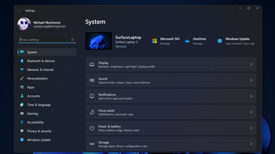This screenshot has height=154, width=275.
Task: Click the device wallpaper thumbnail
Action: pos(99,41)
